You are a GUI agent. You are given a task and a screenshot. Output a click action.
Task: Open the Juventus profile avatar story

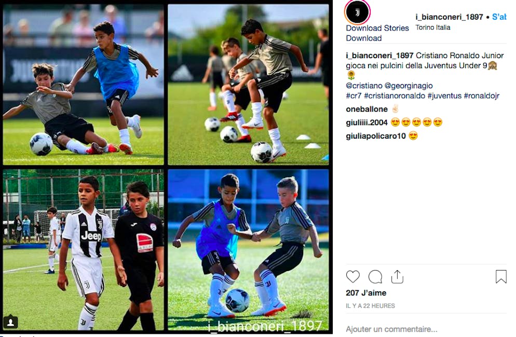pos(357,12)
